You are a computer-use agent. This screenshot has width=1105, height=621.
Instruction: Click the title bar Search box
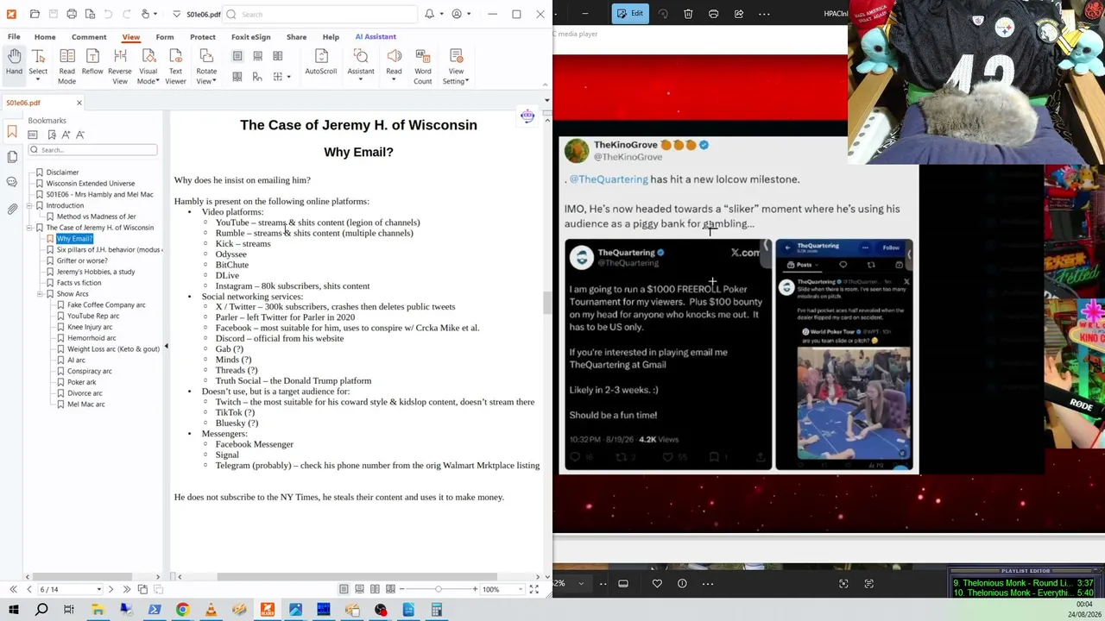320,14
